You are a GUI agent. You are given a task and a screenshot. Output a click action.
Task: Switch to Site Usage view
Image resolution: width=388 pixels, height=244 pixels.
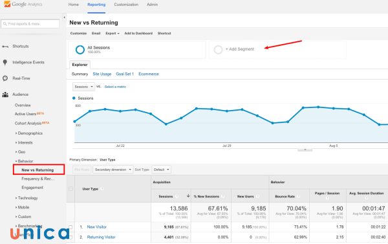click(102, 74)
